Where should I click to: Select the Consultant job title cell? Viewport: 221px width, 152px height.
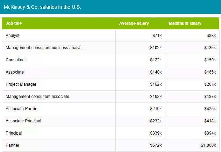pyautogui.click(x=16, y=60)
